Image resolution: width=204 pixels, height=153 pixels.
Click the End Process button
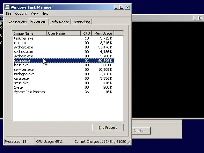[108, 127]
